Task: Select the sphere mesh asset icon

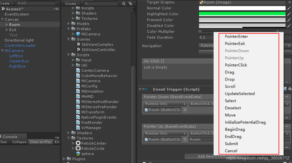Action: [x=78, y=154]
